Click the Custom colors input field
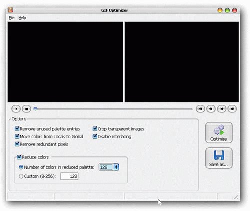This screenshot has width=250, height=211. coord(69,176)
